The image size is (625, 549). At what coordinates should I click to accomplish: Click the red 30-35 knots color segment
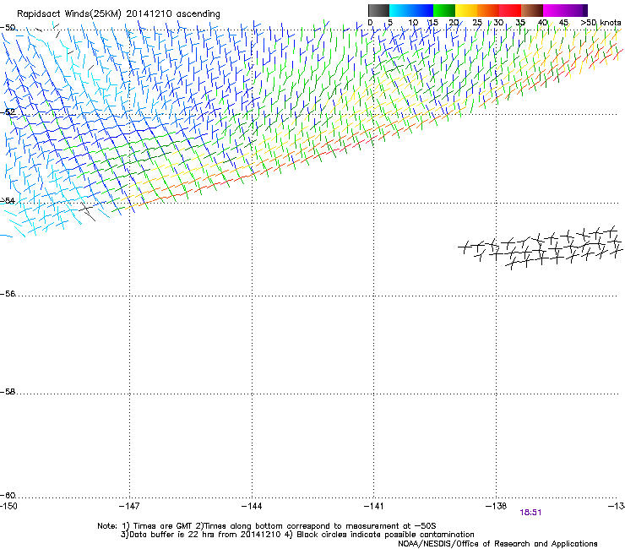click(x=510, y=10)
